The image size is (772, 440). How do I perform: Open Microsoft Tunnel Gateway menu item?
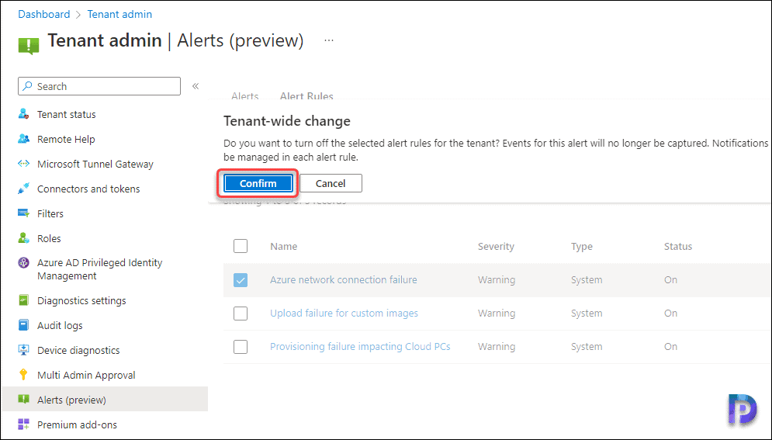(95, 164)
